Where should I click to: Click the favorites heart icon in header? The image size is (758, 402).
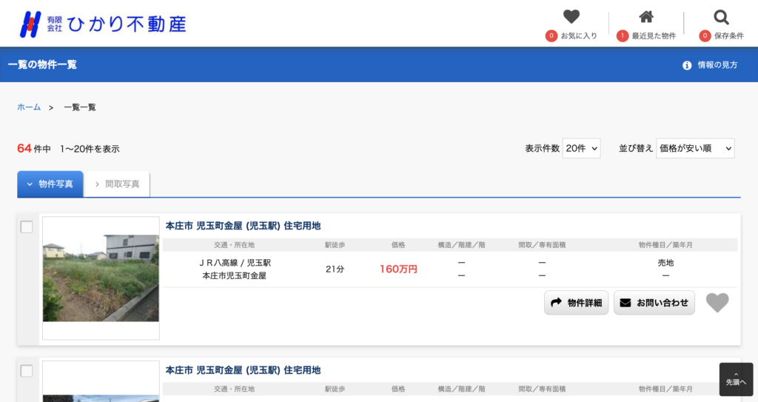point(571,17)
